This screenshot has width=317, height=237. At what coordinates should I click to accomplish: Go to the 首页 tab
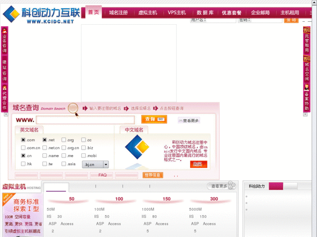(93, 12)
